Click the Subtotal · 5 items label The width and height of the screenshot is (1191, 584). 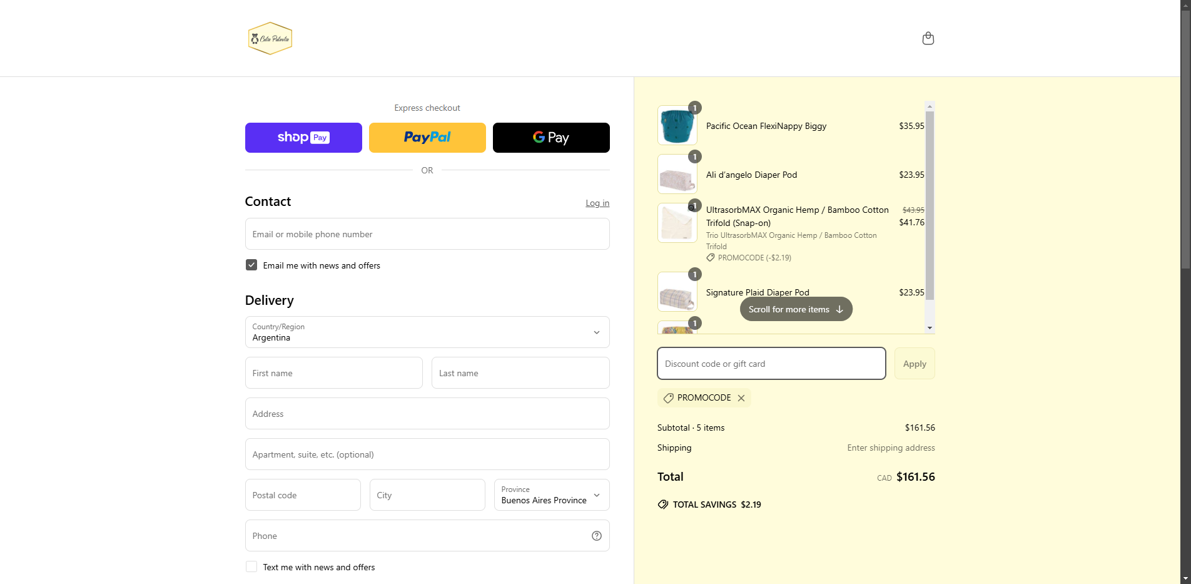(691, 428)
